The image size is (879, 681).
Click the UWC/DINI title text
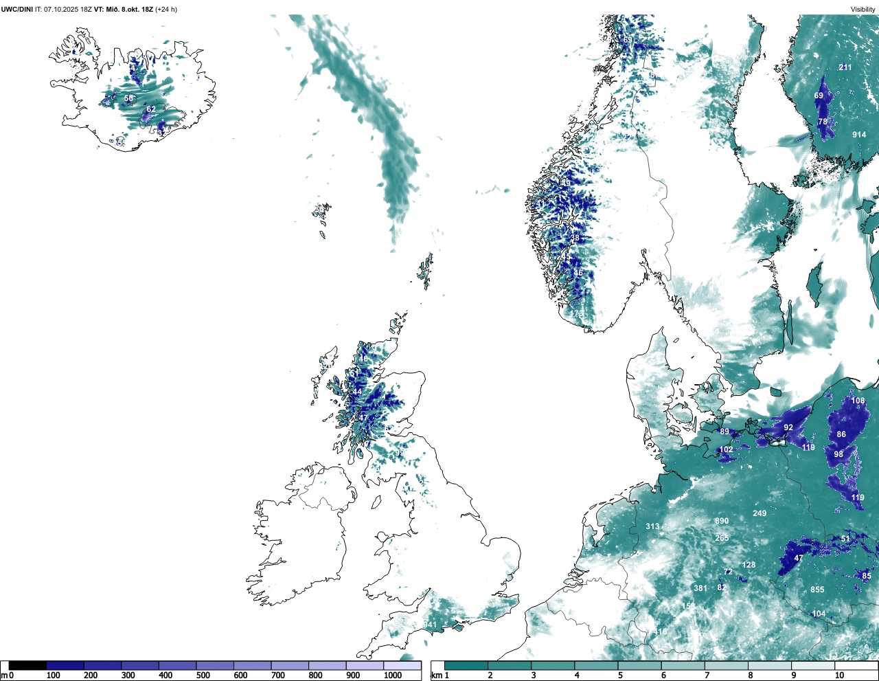click(17, 9)
